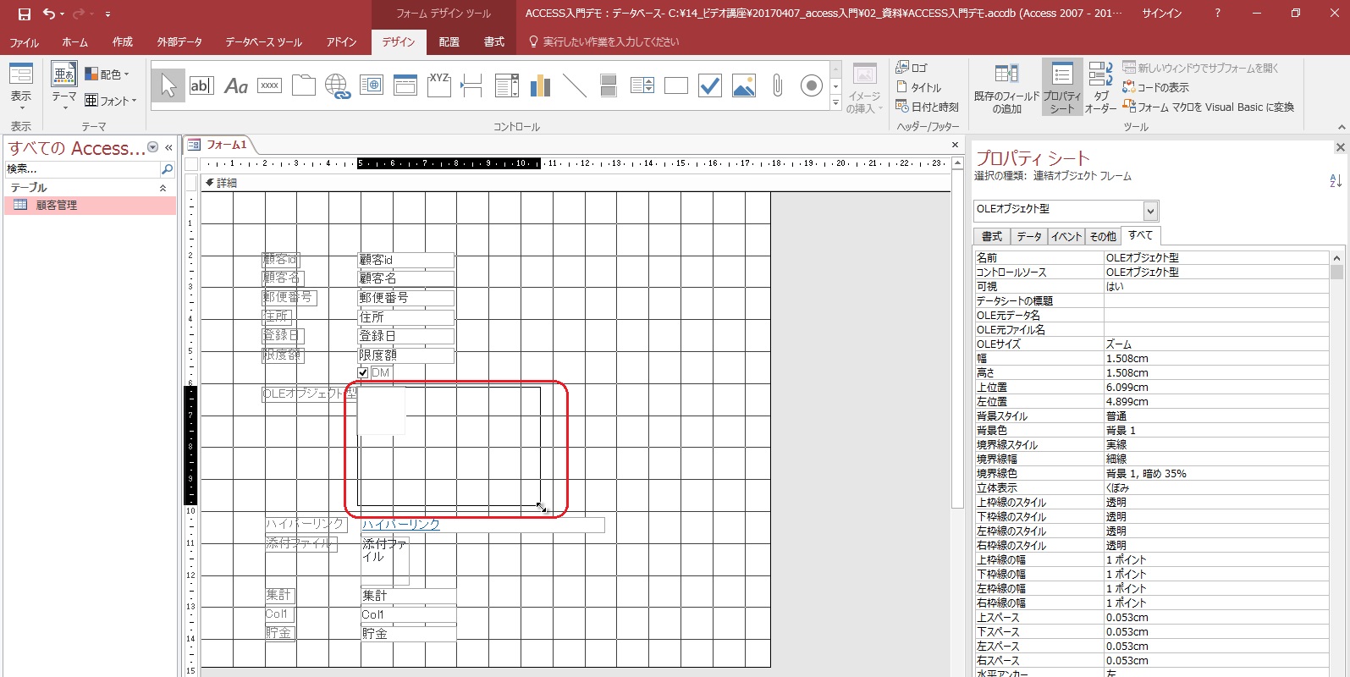Select the Toggle Button control
Screen dimensions: 1350x677
tap(608, 85)
